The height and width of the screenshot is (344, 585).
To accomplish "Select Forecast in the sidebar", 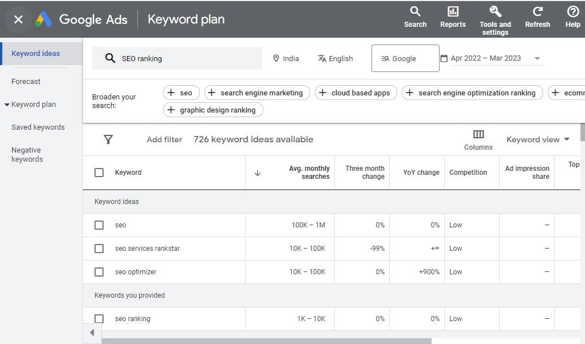I will [26, 81].
